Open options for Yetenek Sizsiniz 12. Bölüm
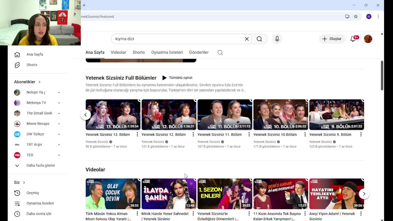Viewport: 393px width, 221px height. pyautogui.click(x=193, y=134)
